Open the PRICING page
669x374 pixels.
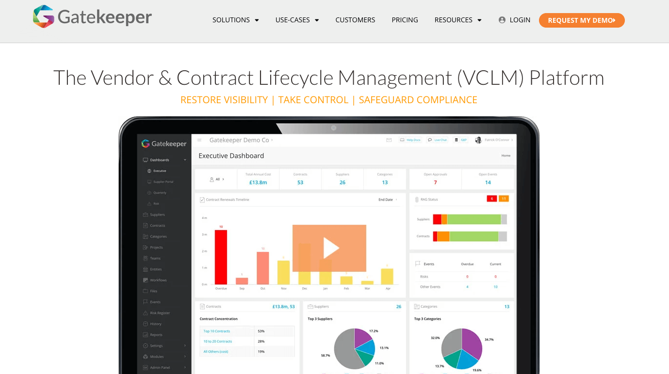(405, 20)
